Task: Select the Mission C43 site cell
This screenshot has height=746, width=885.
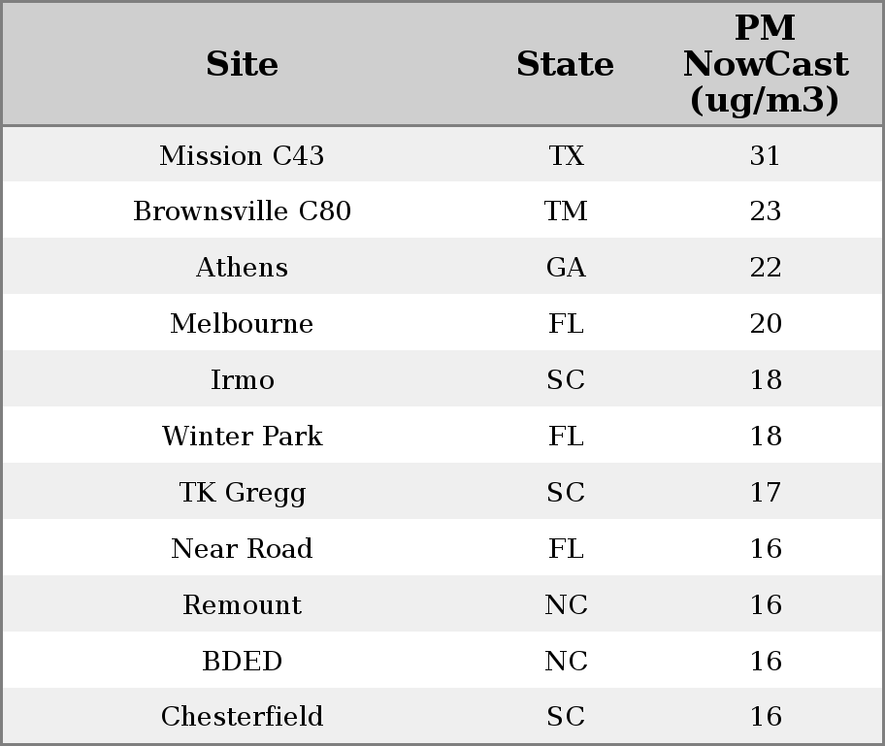Action: pos(242,155)
